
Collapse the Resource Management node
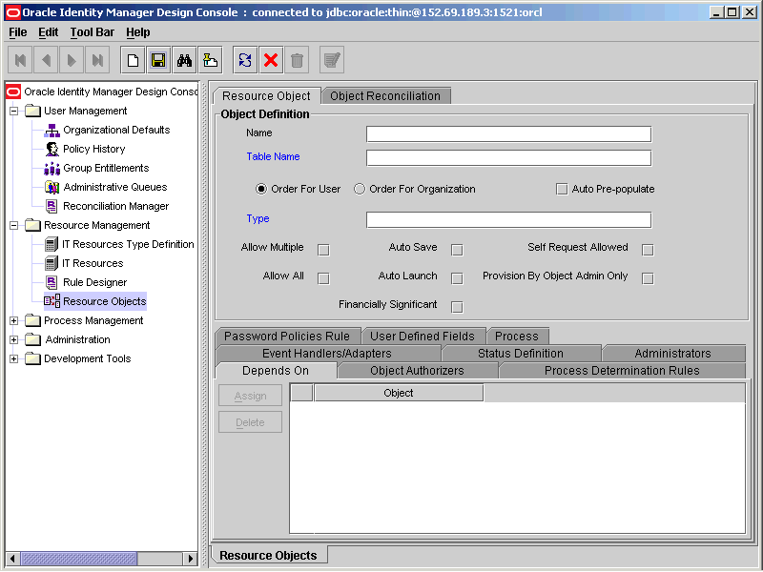point(14,225)
